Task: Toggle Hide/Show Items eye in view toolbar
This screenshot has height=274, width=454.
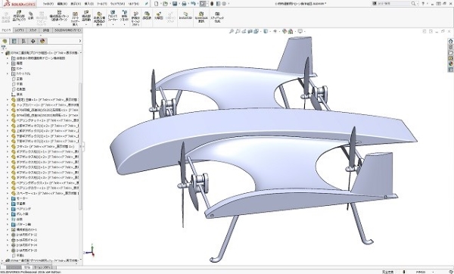Action: pyautogui.click(x=275, y=31)
